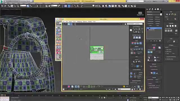180x101 pixels.
Task: Click the yellow icon on Edit UVWs bottom bar
Action: pos(124,87)
